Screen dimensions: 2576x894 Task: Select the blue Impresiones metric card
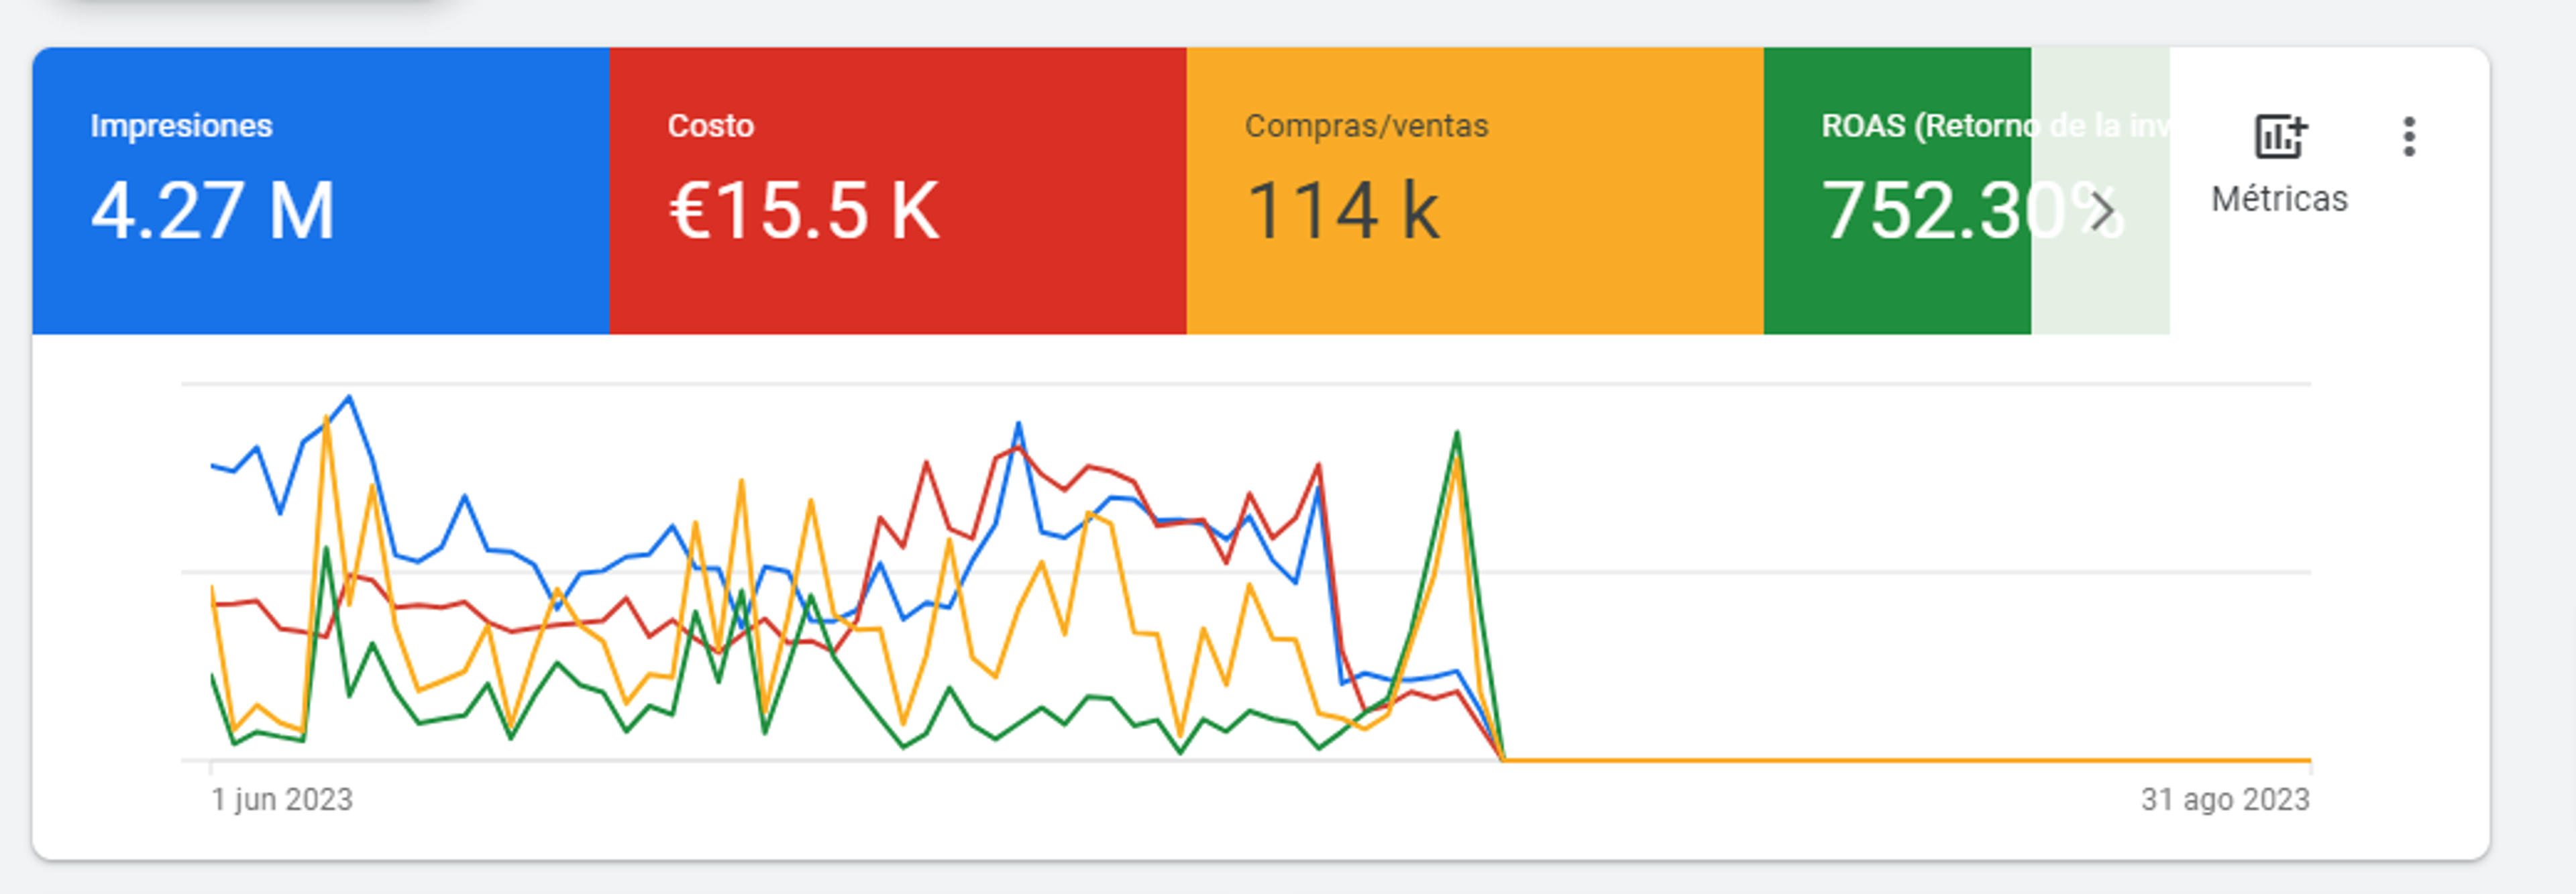pos(321,190)
